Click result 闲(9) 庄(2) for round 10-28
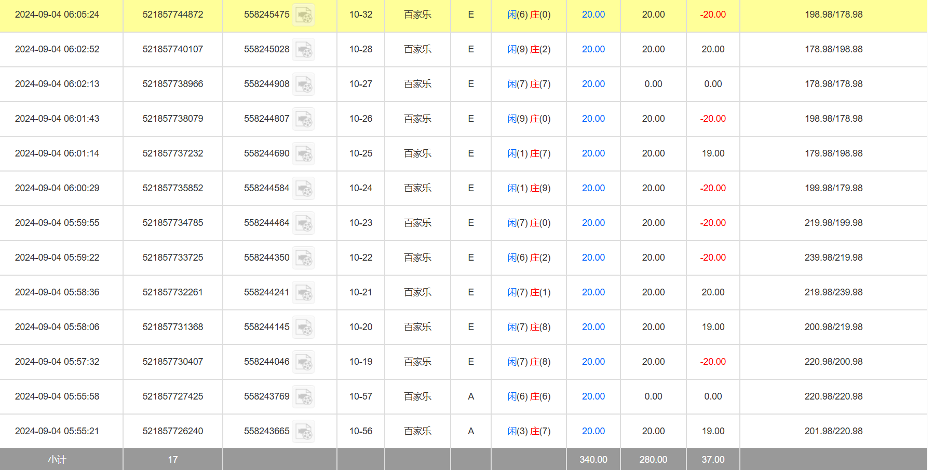This screenshot has height=470, width=933. tap(529, 49)
